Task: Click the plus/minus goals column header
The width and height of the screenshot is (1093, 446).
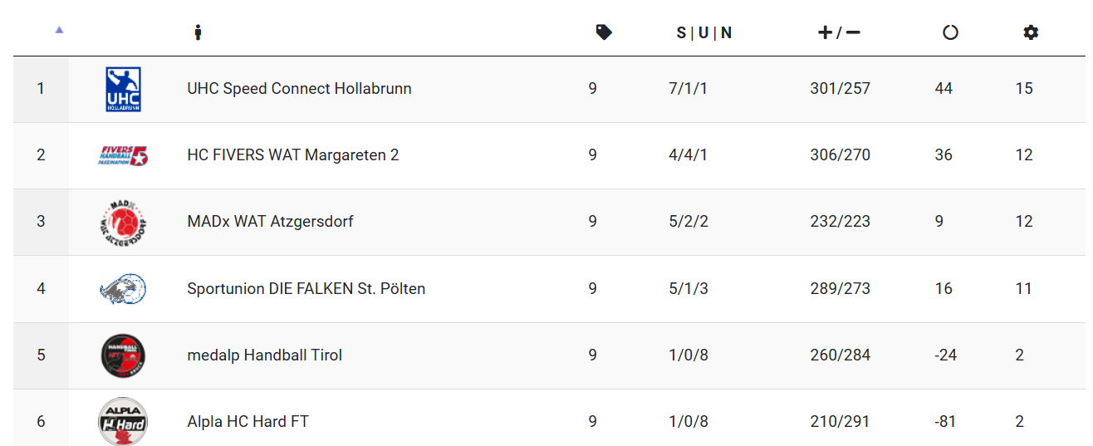Action: [x=839, y=32]
